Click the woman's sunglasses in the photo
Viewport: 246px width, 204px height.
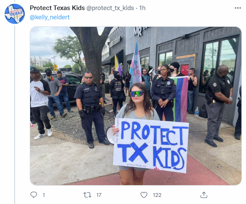[x=137, y=93]
